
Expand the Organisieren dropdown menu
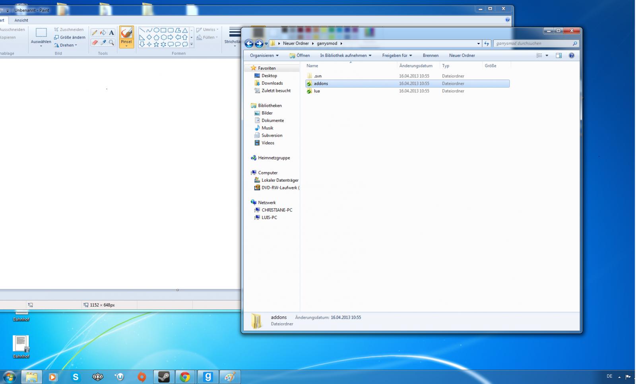[x=264, y=56]
